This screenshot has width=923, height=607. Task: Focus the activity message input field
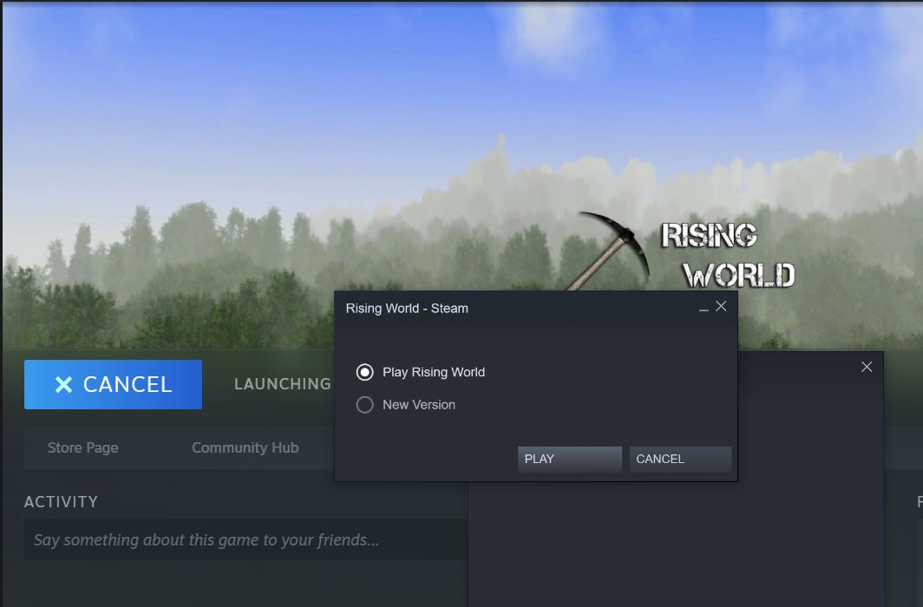[243, 540]
